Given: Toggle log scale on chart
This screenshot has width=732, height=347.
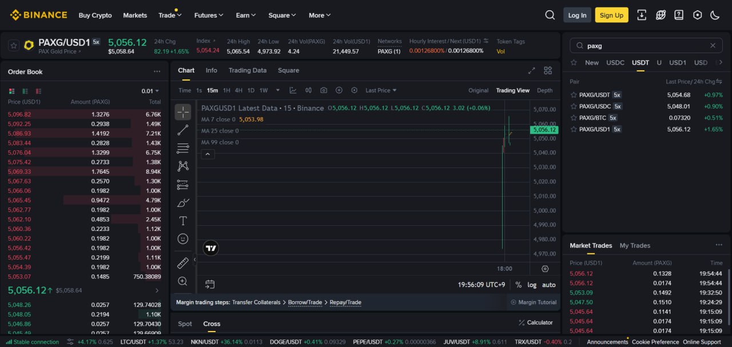Looking at the screenshot, I should [532, 285].
